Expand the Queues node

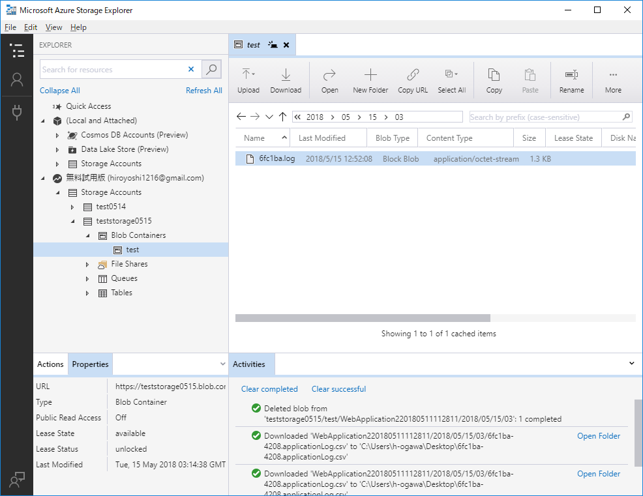[87, 279]
